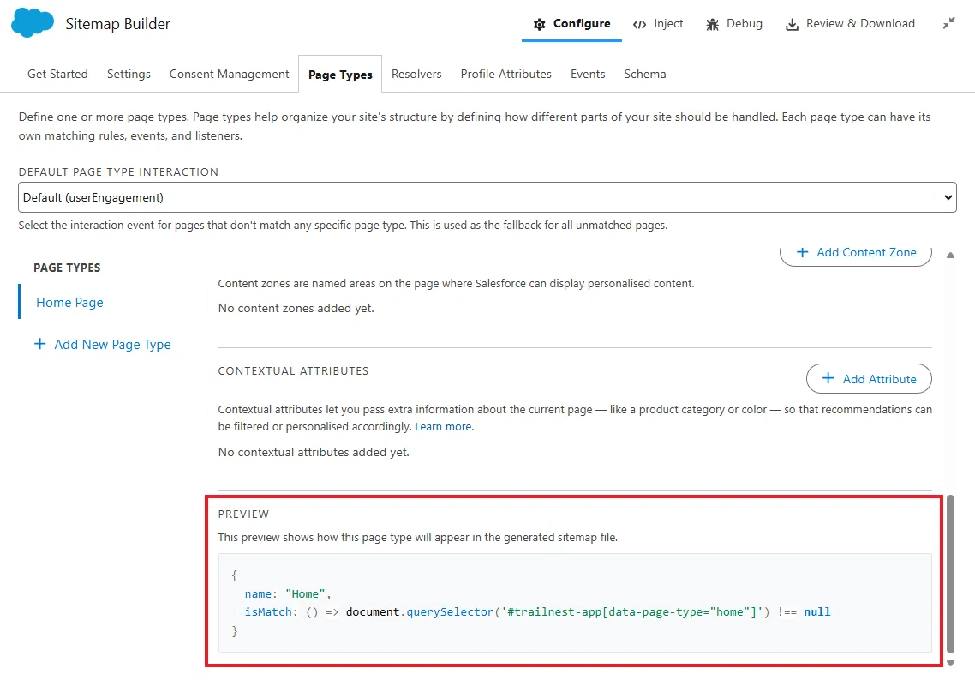Screen dimensions: 975x698
Task: Open the Profile Attributes tab
Action: 506,74
